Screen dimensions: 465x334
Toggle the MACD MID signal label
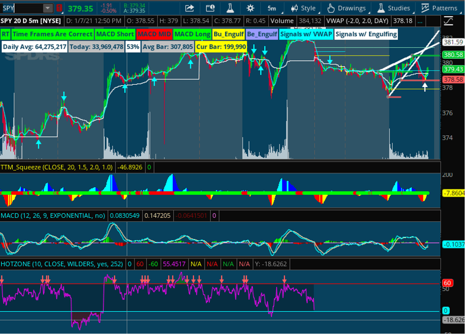tap(154, 34)
